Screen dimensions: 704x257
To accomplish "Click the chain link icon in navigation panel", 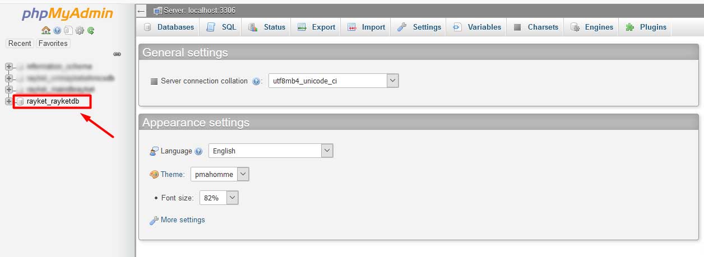I will [117, 54].
